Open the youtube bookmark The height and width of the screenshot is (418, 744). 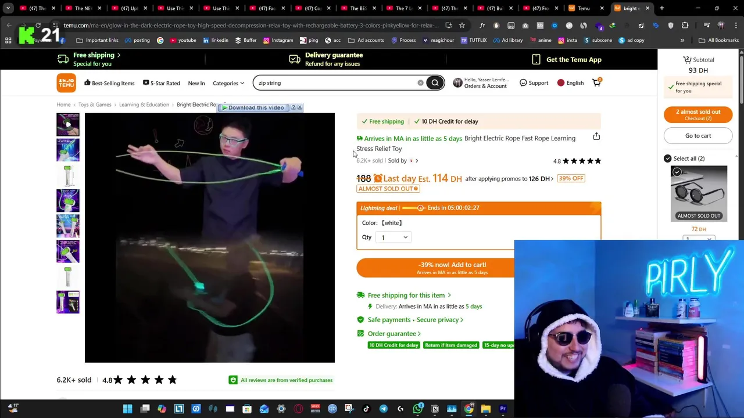tap(183, 40)
